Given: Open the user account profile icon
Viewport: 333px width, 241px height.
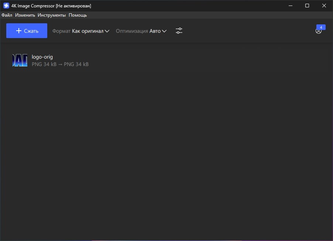Looking at the screenshot, I should (x=318, y=31).
